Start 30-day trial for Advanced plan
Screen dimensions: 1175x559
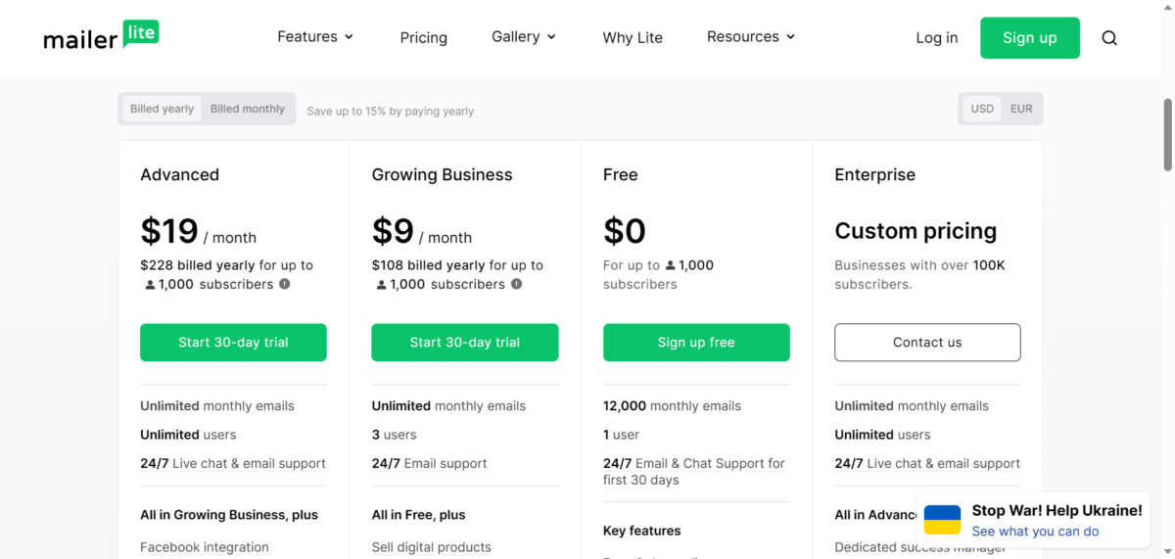click(x=233, y=343)
